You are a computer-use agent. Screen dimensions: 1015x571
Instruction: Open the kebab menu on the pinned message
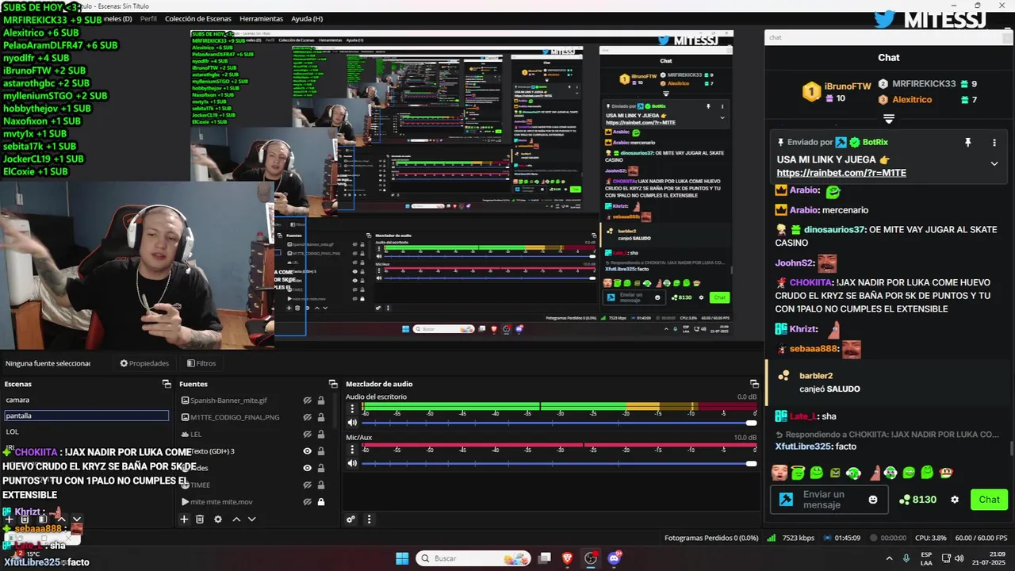coord(994,142)
